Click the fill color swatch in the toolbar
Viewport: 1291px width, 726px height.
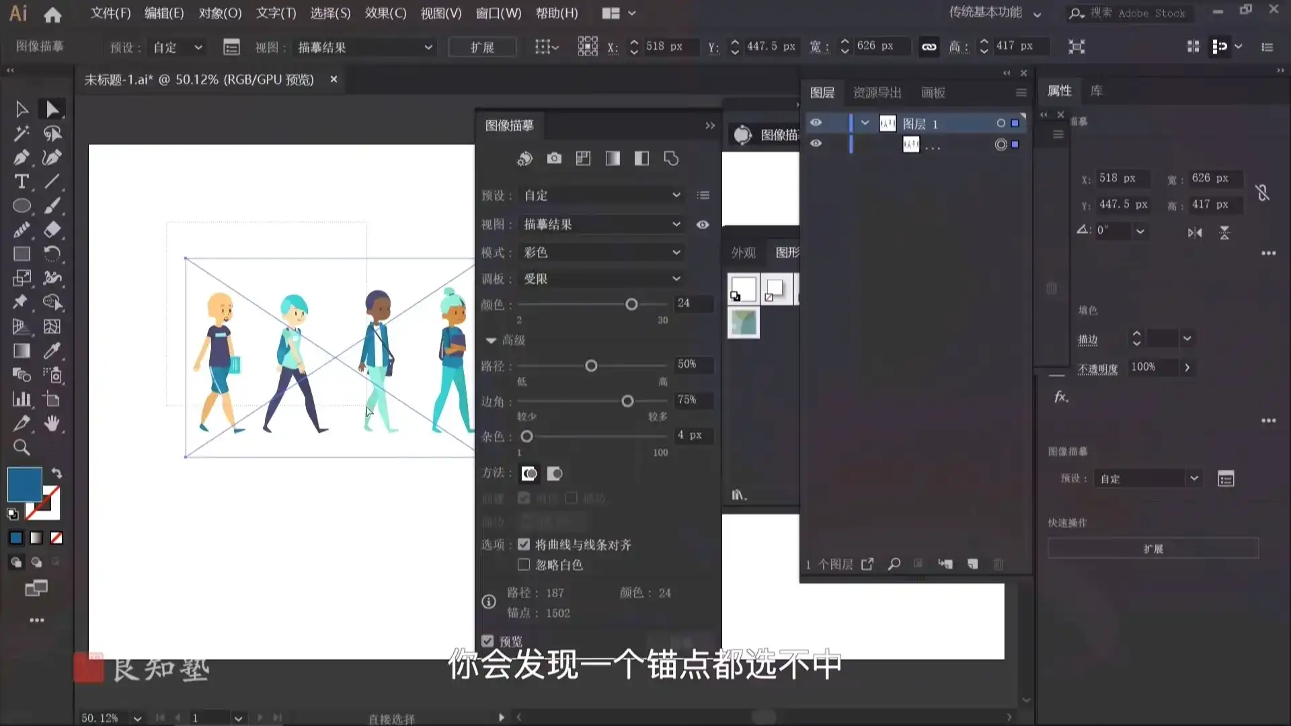(24, 483)
